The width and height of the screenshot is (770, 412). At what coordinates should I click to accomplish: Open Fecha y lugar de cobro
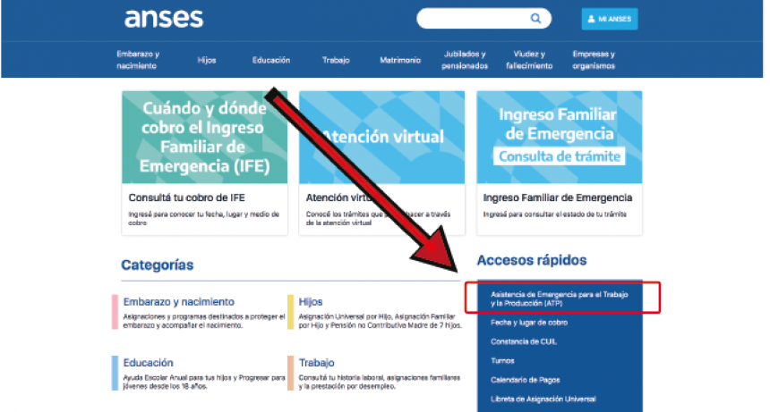click(529, 323)
